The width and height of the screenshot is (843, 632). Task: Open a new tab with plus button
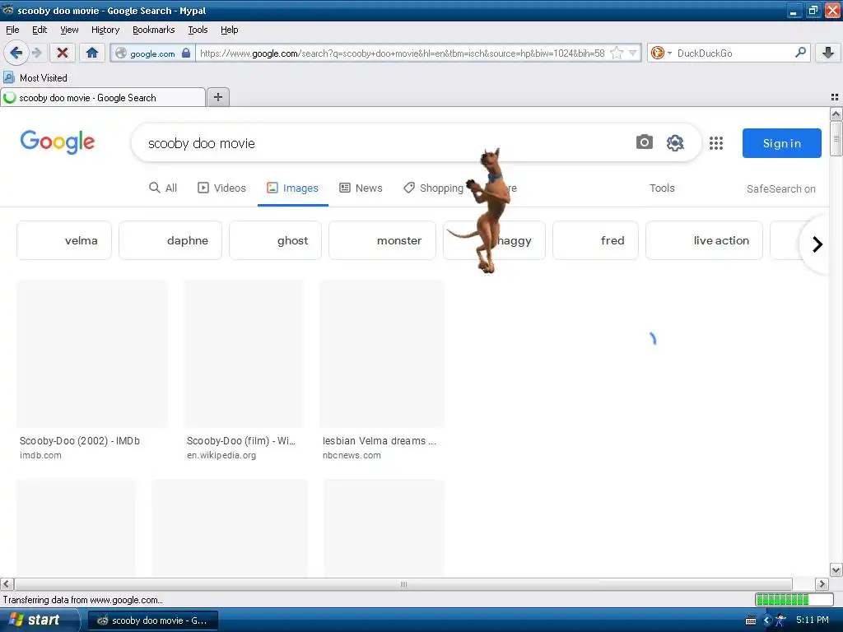217,97
